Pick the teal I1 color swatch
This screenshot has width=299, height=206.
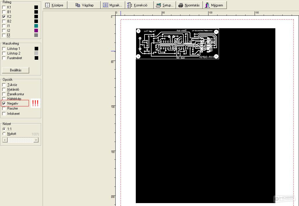[36, 26]
